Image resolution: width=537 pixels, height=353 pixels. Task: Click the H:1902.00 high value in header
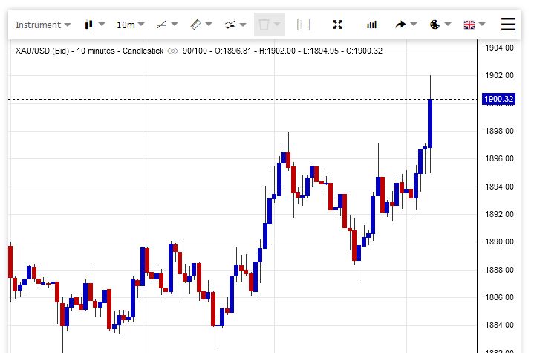point(277,51)
